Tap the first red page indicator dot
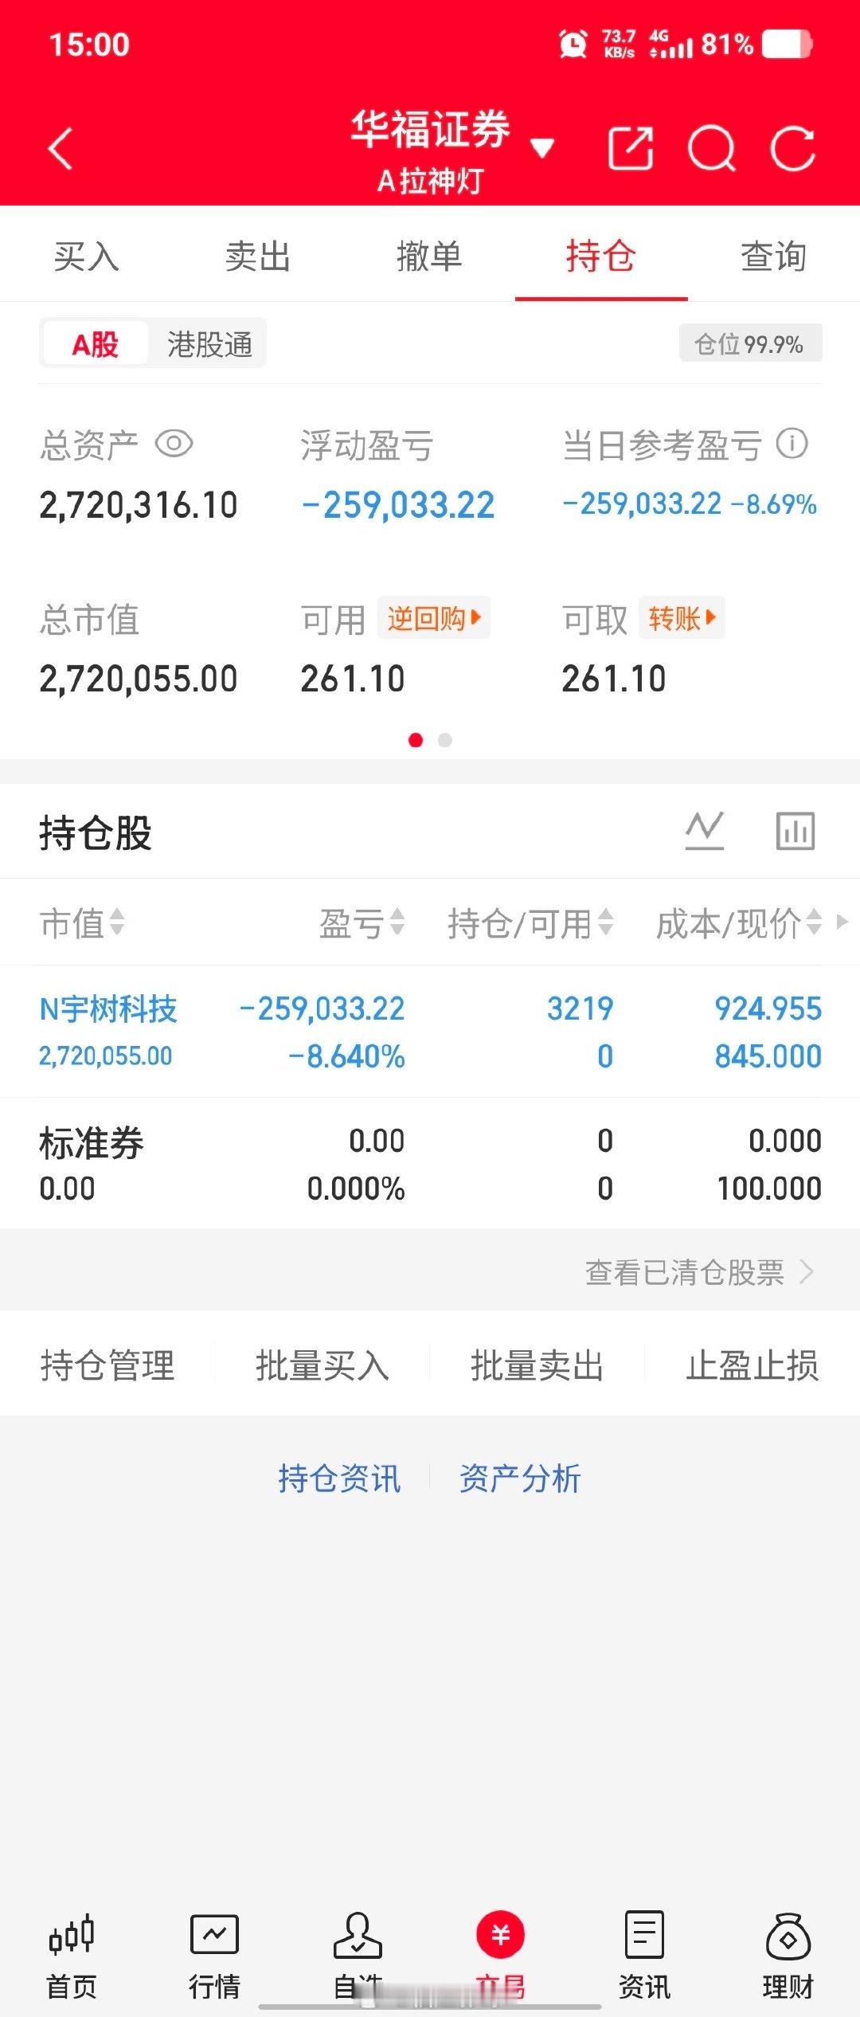860x2017 pixels. tap(416, 740)
